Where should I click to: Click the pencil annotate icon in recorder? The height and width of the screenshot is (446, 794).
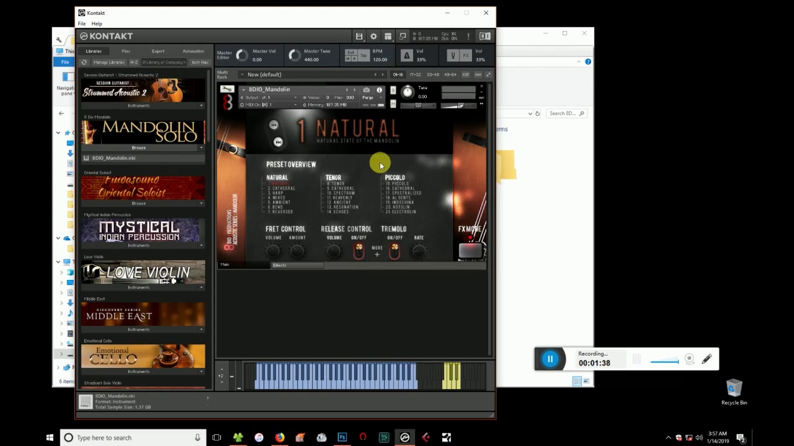click(707, 359)
